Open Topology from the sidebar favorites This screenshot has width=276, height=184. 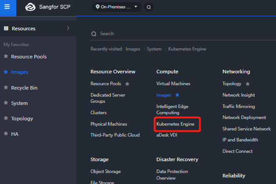pyautogui.click(x=22, y=119)
